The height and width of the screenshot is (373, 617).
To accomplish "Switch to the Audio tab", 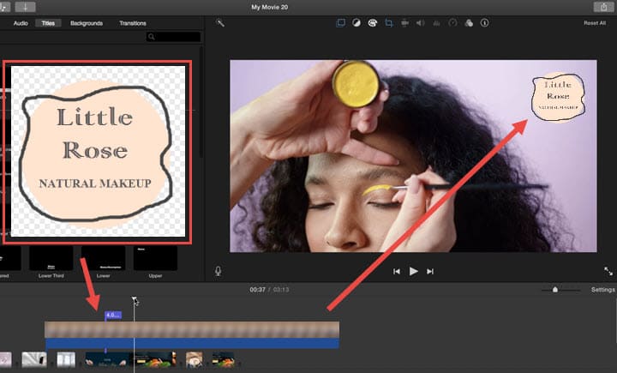I will (21, 23).
